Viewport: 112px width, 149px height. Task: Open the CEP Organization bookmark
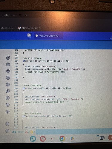point(30,28)
